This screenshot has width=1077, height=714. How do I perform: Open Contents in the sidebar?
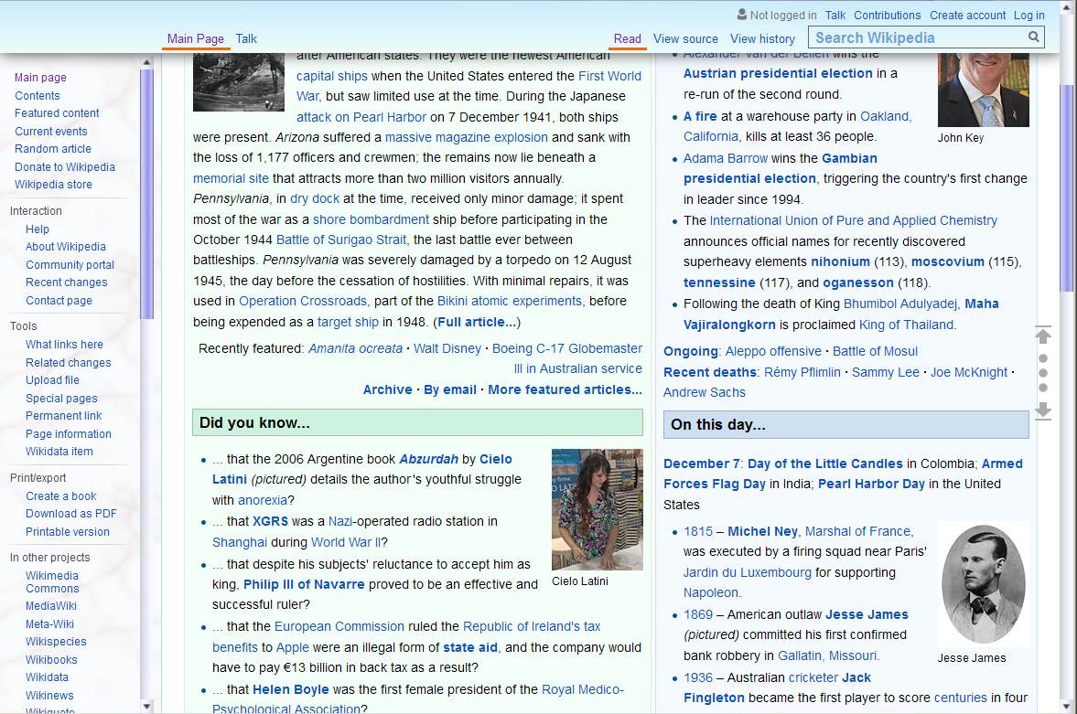click(x=38, y=95)
